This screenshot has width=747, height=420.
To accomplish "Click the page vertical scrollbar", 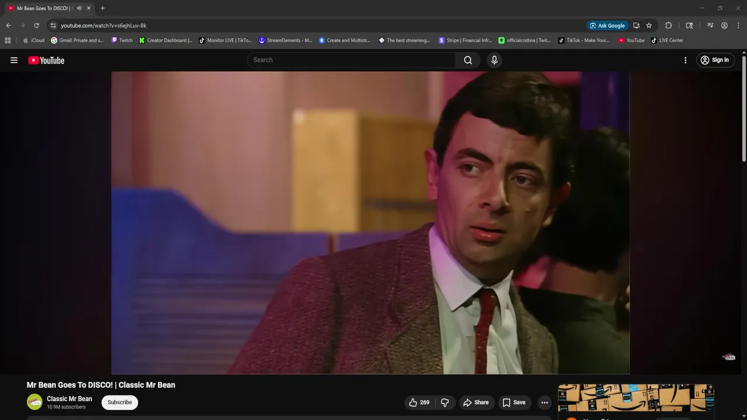I will tap(744, 108).
